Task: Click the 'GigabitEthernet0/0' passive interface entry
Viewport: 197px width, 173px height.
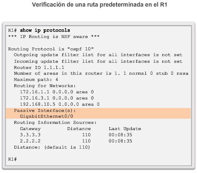Action: (x=46, y=116)
